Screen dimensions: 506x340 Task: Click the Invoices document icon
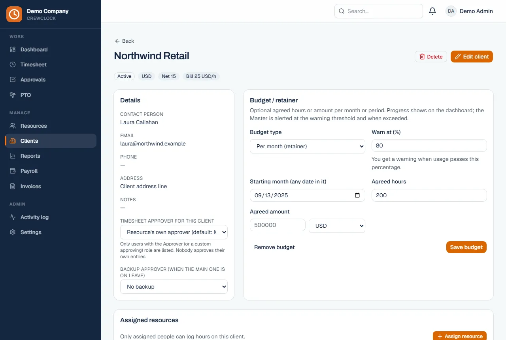pos(13,186)
